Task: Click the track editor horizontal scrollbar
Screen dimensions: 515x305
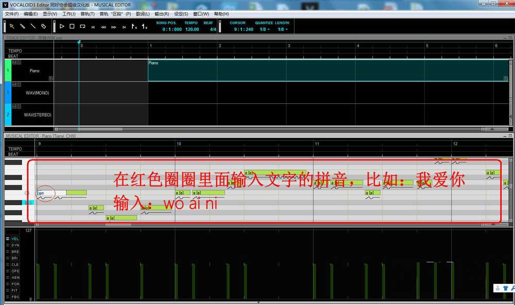Action: [269, 129]
